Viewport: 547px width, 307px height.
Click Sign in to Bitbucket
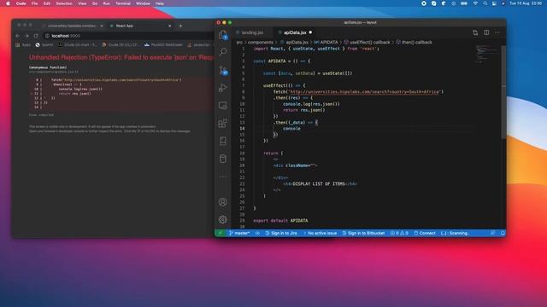click(363, 233)
